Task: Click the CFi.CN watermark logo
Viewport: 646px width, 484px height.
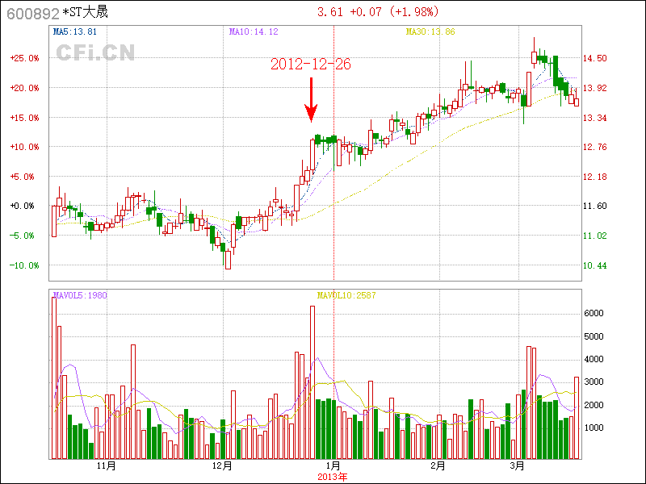Action: click(x=95, y=52)
